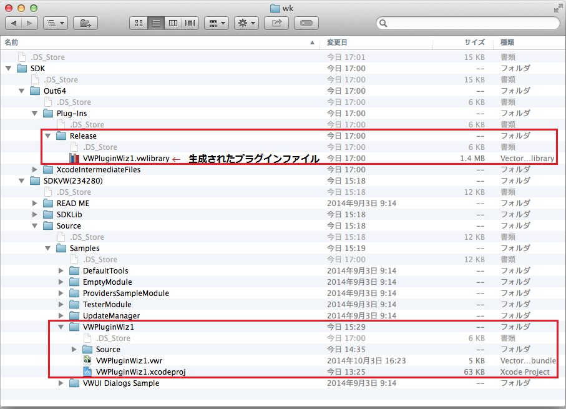Image resolution: width=566 pixels, height=409 pixels.
Task: Switch to icon view
Action: [139, 24]
